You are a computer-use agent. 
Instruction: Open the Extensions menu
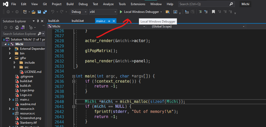point(138,4)
